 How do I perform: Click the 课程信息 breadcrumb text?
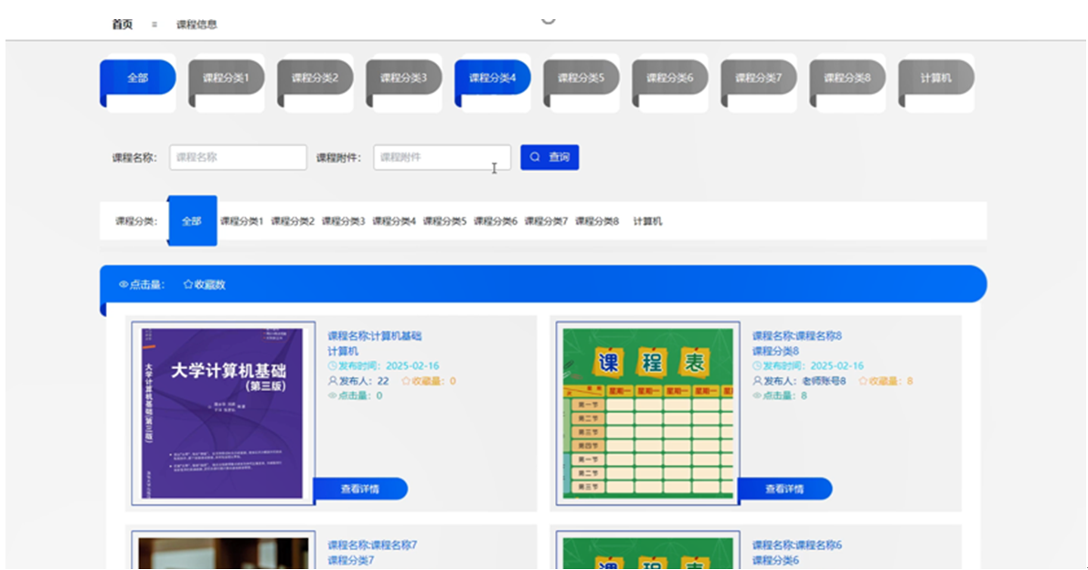pos(197,25)
